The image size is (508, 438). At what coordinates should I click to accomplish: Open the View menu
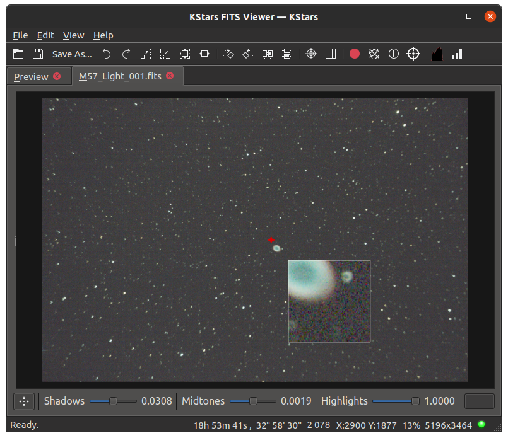pyautogui.click(x=74, y=35)
